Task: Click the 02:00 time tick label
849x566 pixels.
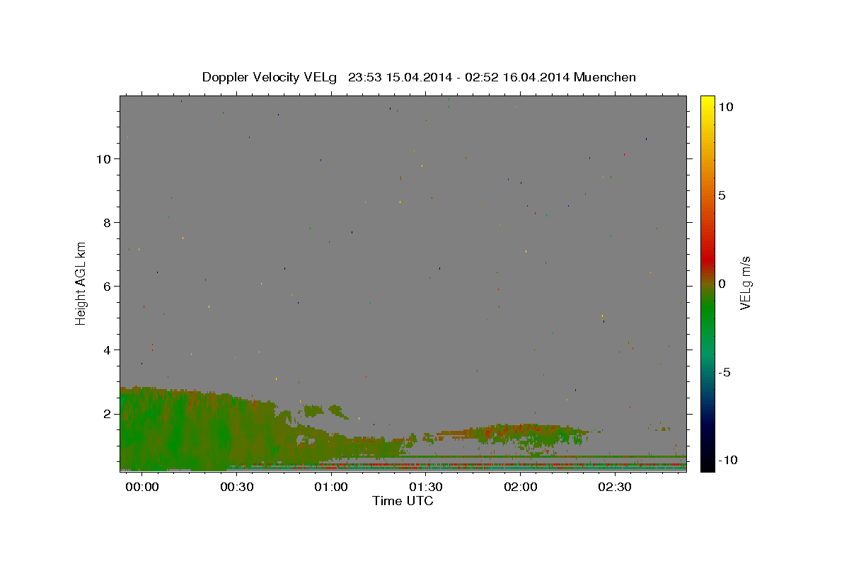Action: [521, 487]
